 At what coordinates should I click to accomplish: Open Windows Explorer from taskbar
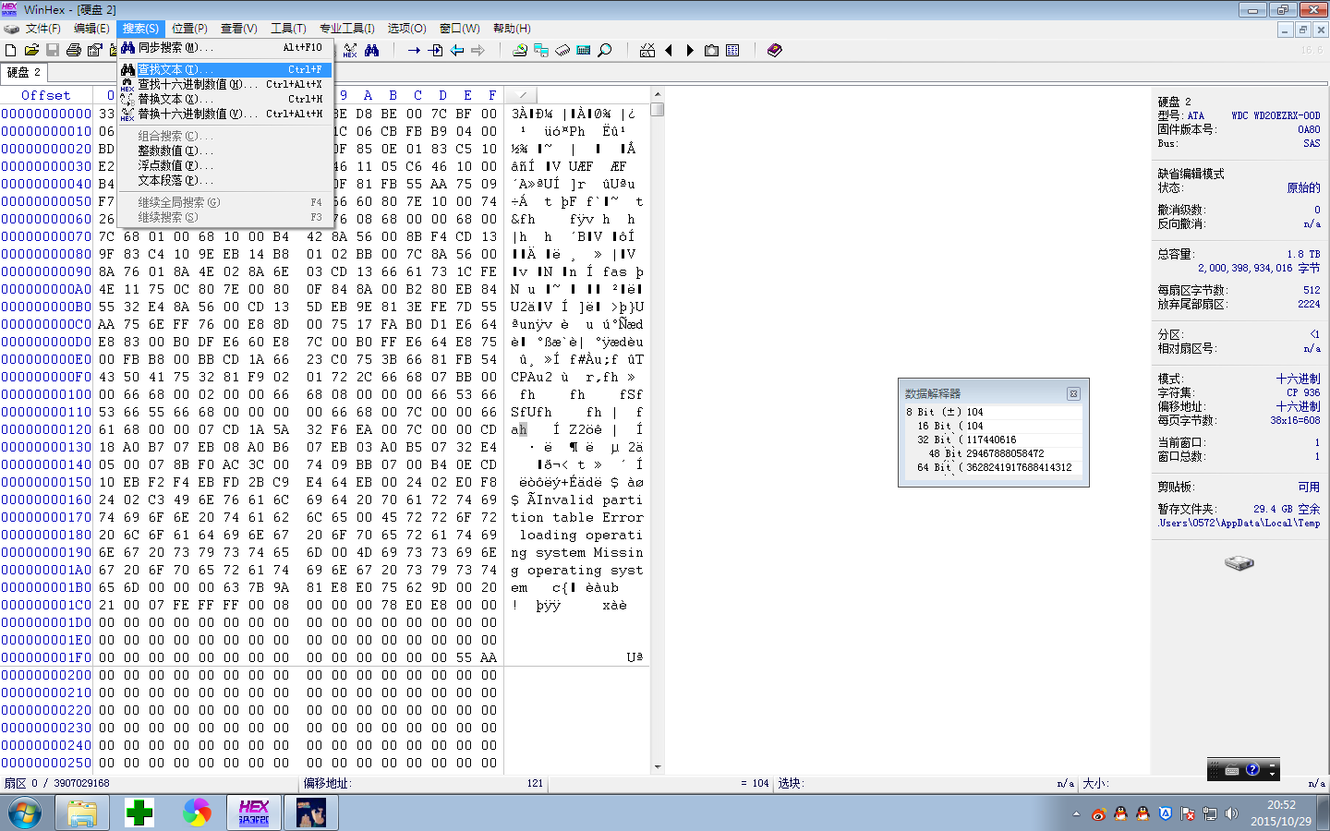[x=82, y=813]
